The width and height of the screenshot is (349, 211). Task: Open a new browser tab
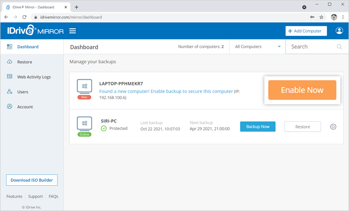click(x=76, y=7)
